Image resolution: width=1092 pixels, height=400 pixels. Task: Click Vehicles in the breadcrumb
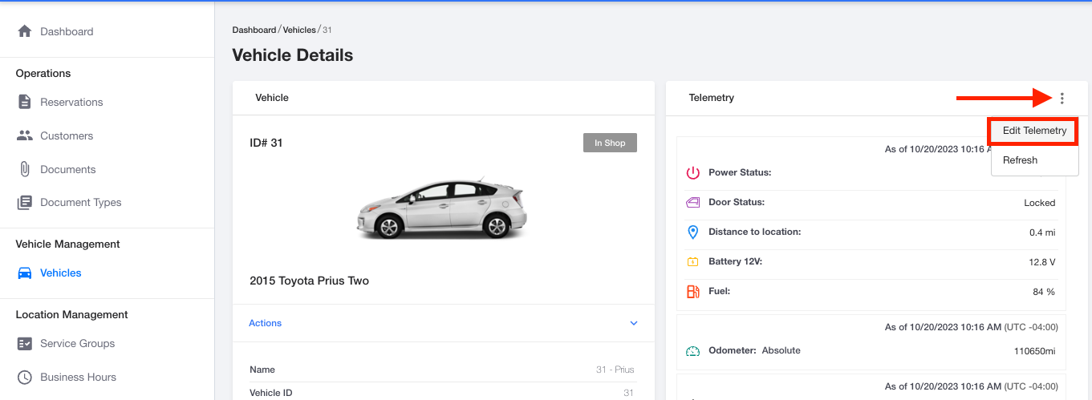[299, 30]
